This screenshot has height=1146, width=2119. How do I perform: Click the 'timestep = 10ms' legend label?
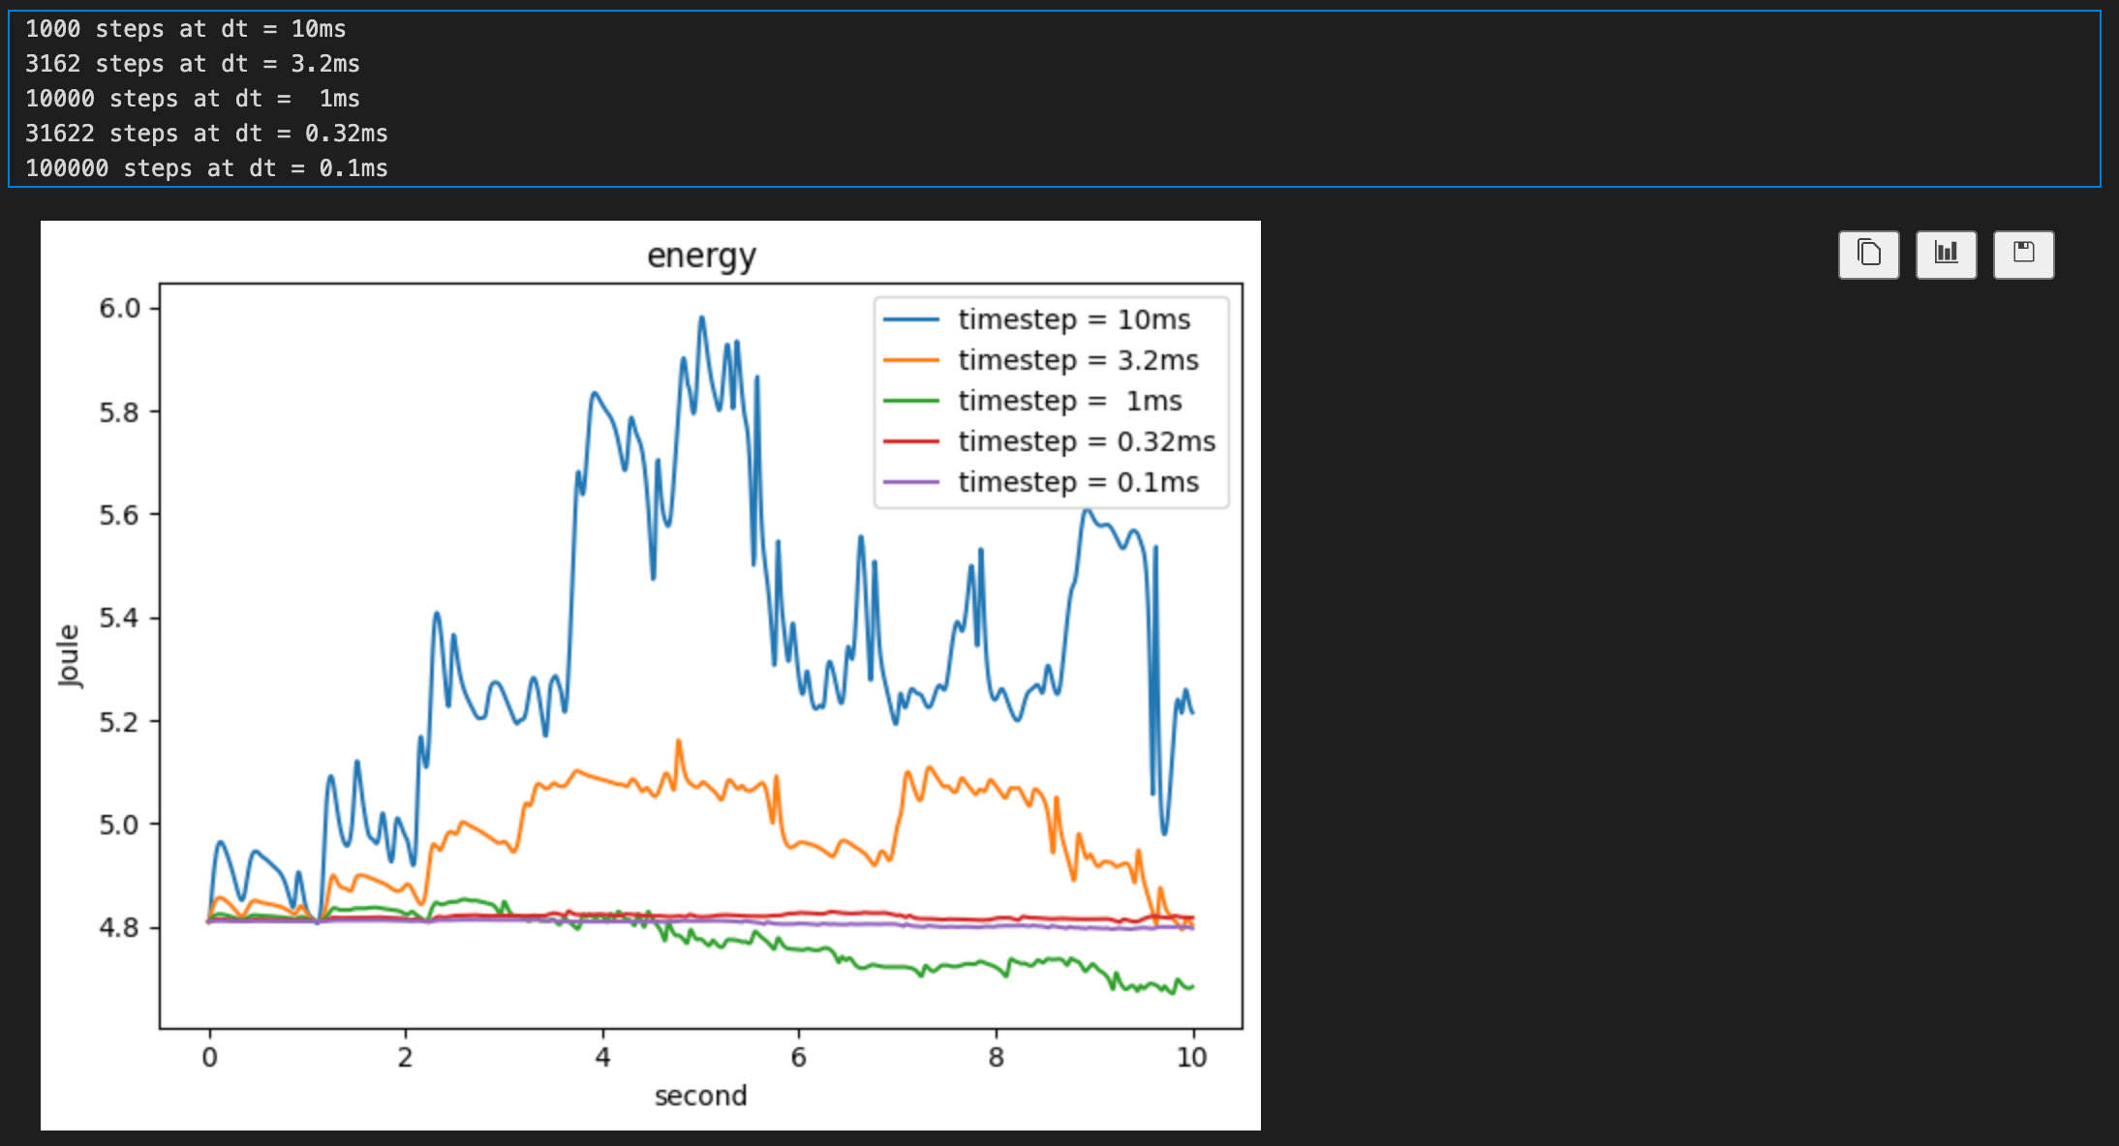[x=1074, y=319]
